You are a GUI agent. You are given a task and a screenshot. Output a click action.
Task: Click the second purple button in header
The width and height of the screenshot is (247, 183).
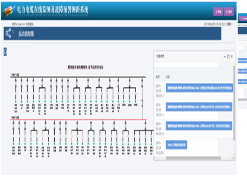tap(229, 12)
